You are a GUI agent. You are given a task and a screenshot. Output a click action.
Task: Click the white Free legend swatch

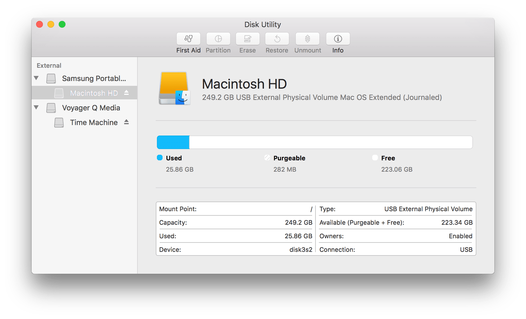(x=375, y=158)
